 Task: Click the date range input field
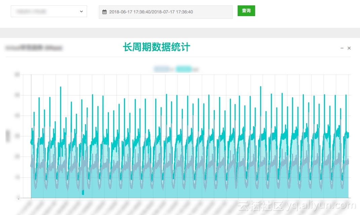coord(165,12)
